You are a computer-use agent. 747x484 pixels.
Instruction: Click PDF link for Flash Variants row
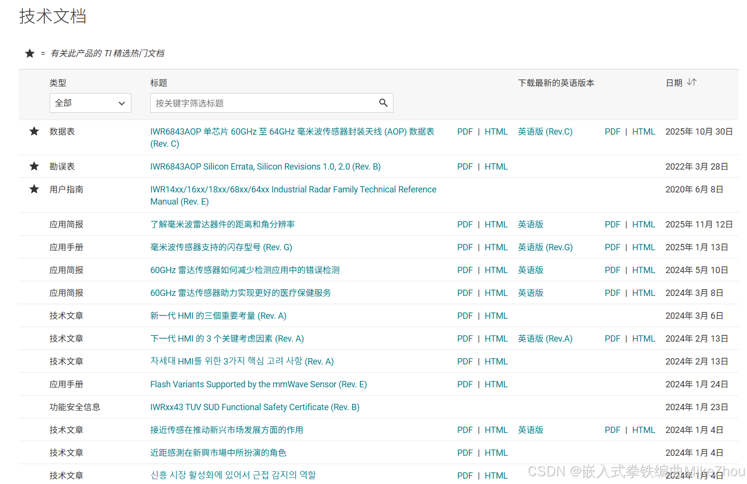pyautogui.click(x=465, y=384)
